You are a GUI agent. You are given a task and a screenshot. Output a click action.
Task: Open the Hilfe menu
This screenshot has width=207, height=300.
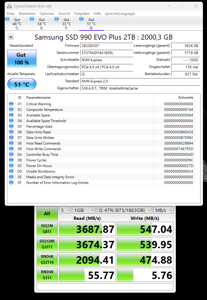tap(97, 14)
